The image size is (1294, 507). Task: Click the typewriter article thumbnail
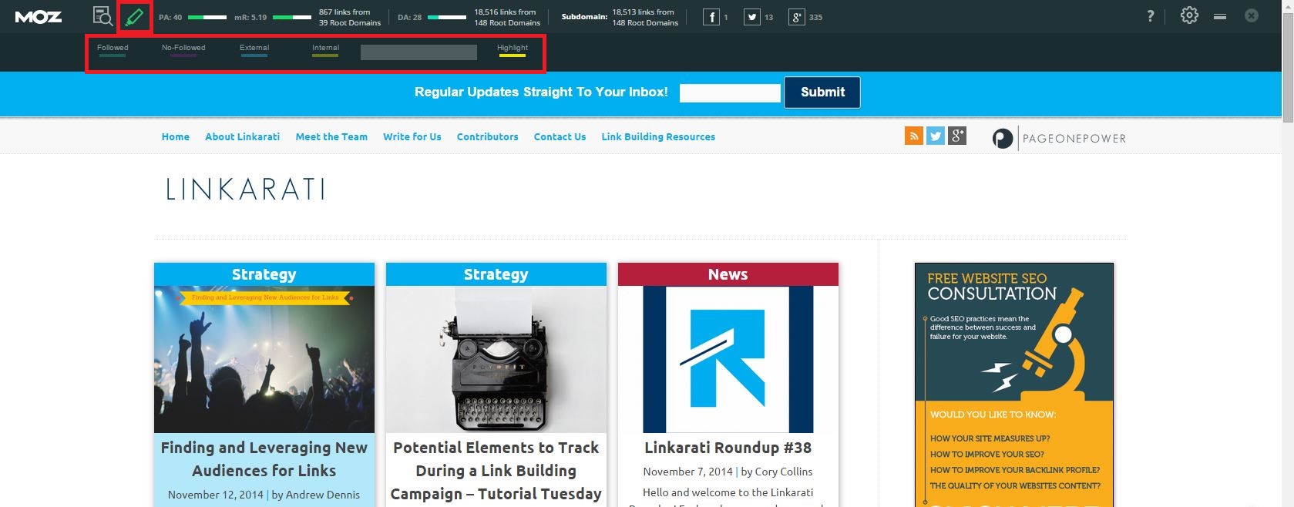(496, 359)
